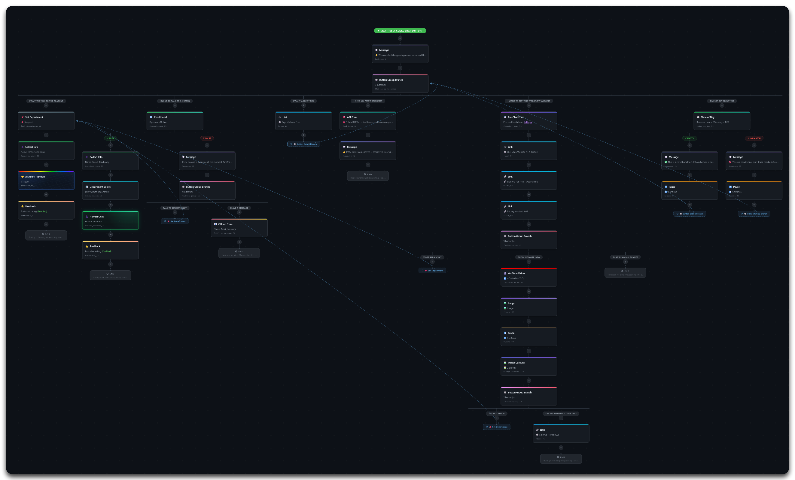Screen dimensions: 795x480
Task: Select the Time of Day node
Action: pos(721,121)
